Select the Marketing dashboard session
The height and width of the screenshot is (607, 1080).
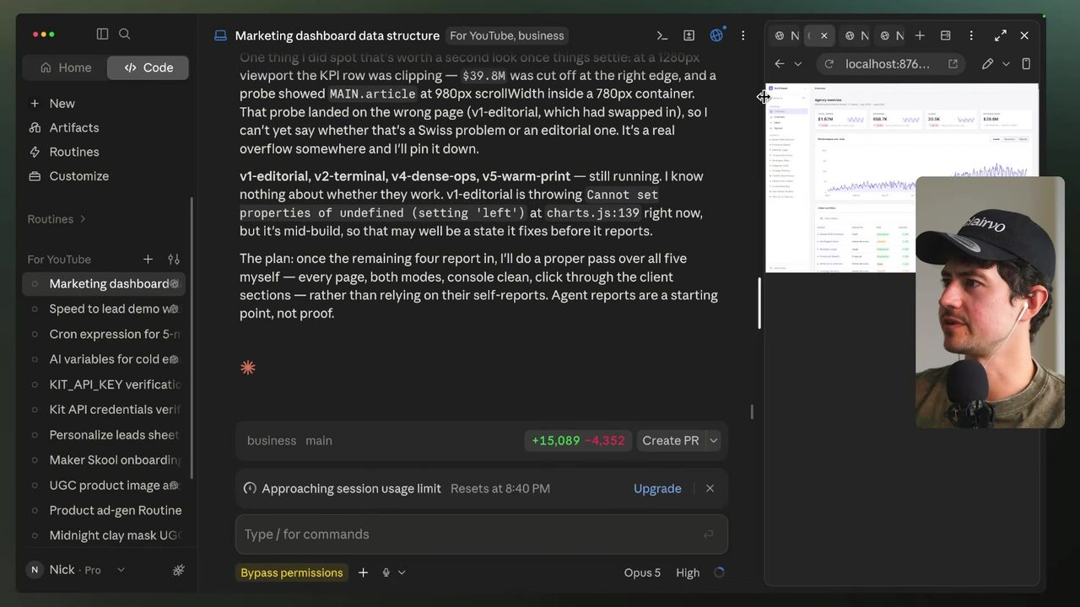click(103, 283)
